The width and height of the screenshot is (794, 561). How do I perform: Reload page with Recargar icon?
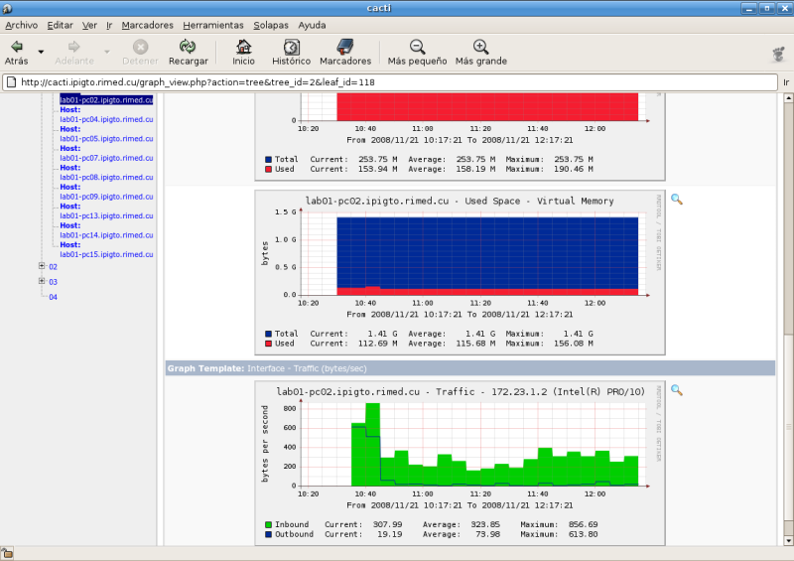coord(188,47)
